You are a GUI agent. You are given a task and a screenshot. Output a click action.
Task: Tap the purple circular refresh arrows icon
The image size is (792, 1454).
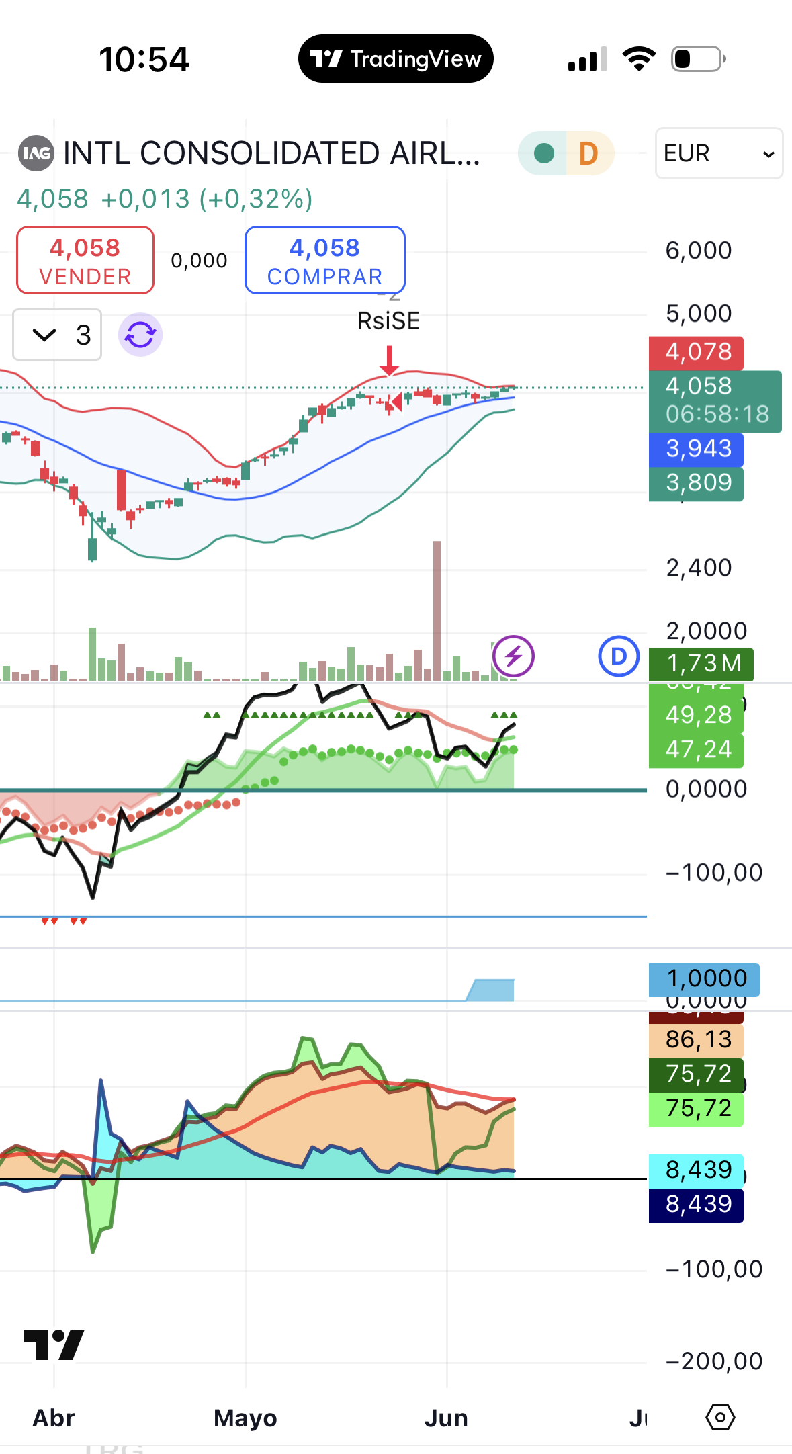[140, 335]
